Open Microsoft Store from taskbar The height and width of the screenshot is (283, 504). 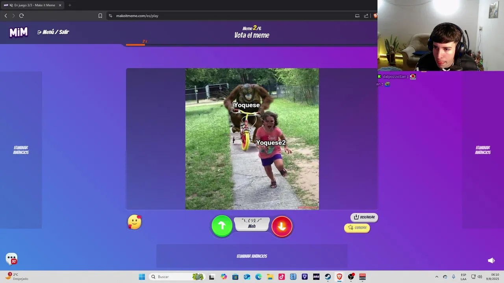(x=235, y=277)
